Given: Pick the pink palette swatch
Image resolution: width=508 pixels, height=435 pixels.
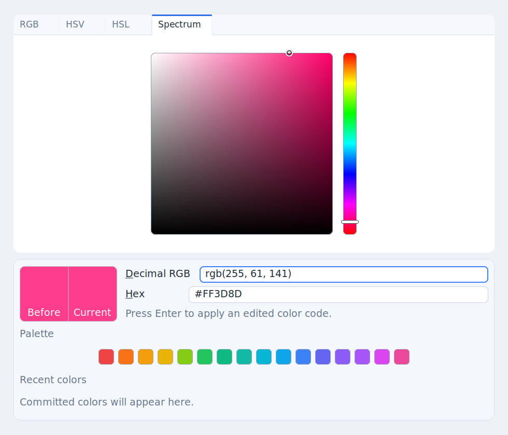Looking at the screenshot, I should pyautogui.click(x=402, y=357).
